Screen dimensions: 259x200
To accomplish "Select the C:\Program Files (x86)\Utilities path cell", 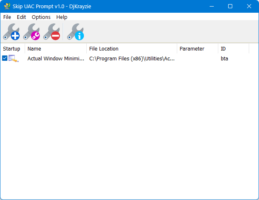I will 132,59.
